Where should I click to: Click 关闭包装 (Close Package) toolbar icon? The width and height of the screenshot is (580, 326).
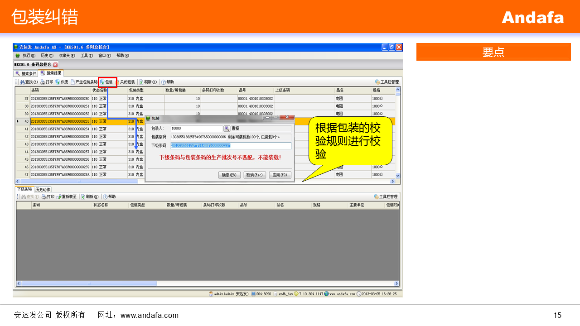click(125, 82)
